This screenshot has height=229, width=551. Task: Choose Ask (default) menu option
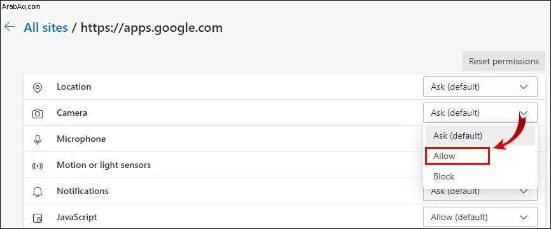[480, 135]
